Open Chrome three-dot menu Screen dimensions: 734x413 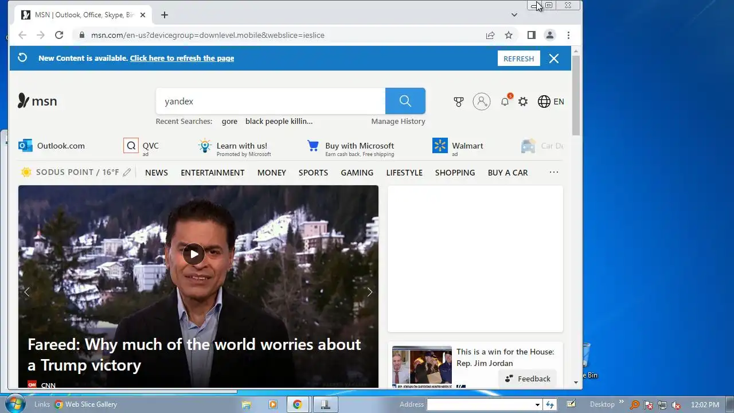pyautogui.click(x=568, y=35)
